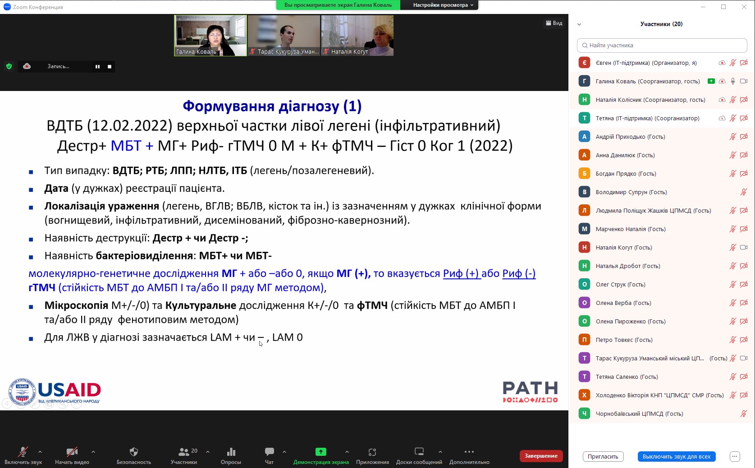Open the Вид view layout menu
This screenshot has height=468, width=755.
point(554,23)
